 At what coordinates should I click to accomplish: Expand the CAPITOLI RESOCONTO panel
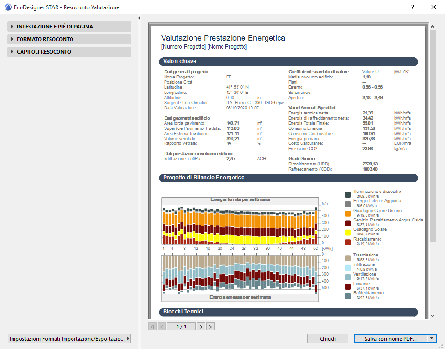coord(69,52)
